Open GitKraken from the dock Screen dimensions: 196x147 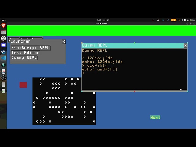point(3,65)
